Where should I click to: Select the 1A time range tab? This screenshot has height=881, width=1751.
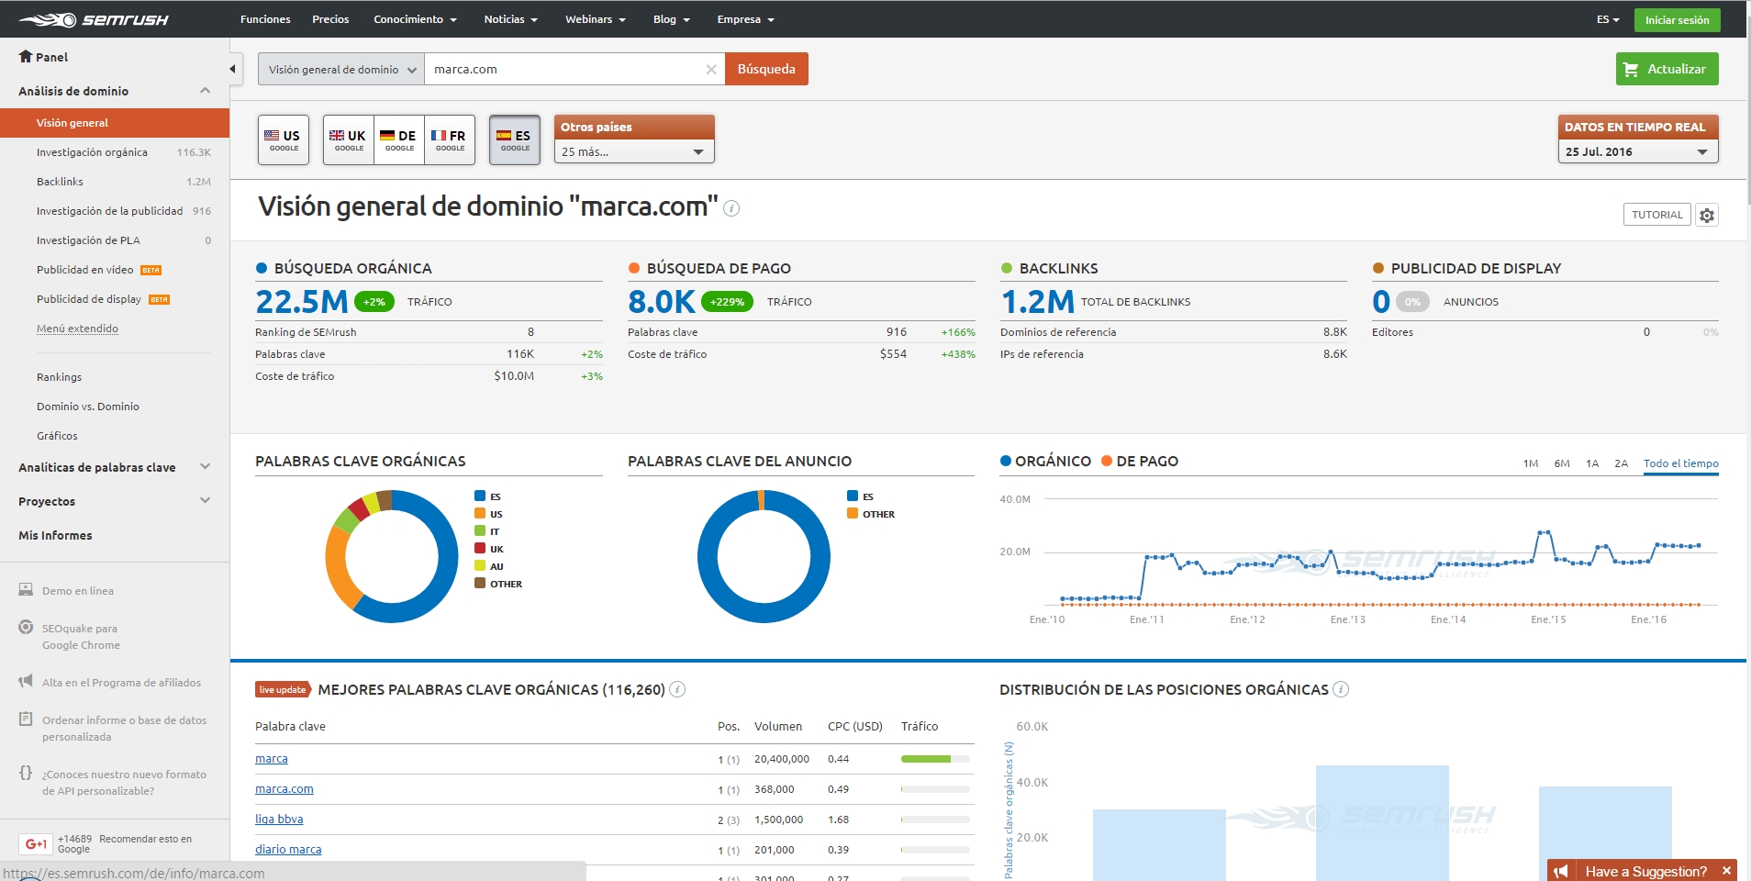point(1592,463)
